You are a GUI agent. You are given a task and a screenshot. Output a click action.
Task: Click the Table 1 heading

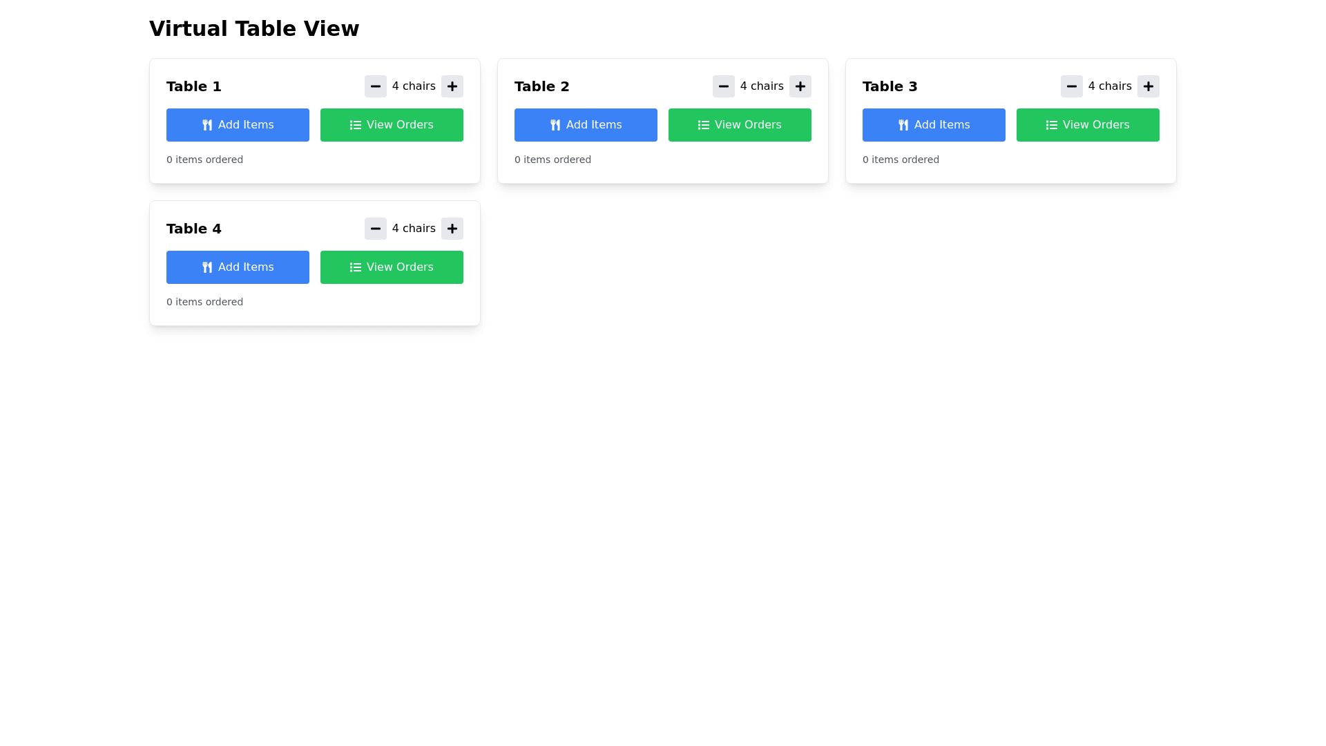[x=193, y=86]
